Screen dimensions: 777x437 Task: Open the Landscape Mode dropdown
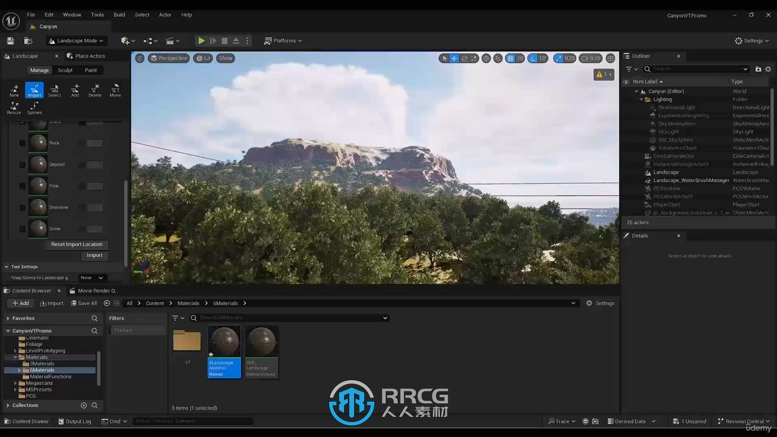(x=76, y=41)
